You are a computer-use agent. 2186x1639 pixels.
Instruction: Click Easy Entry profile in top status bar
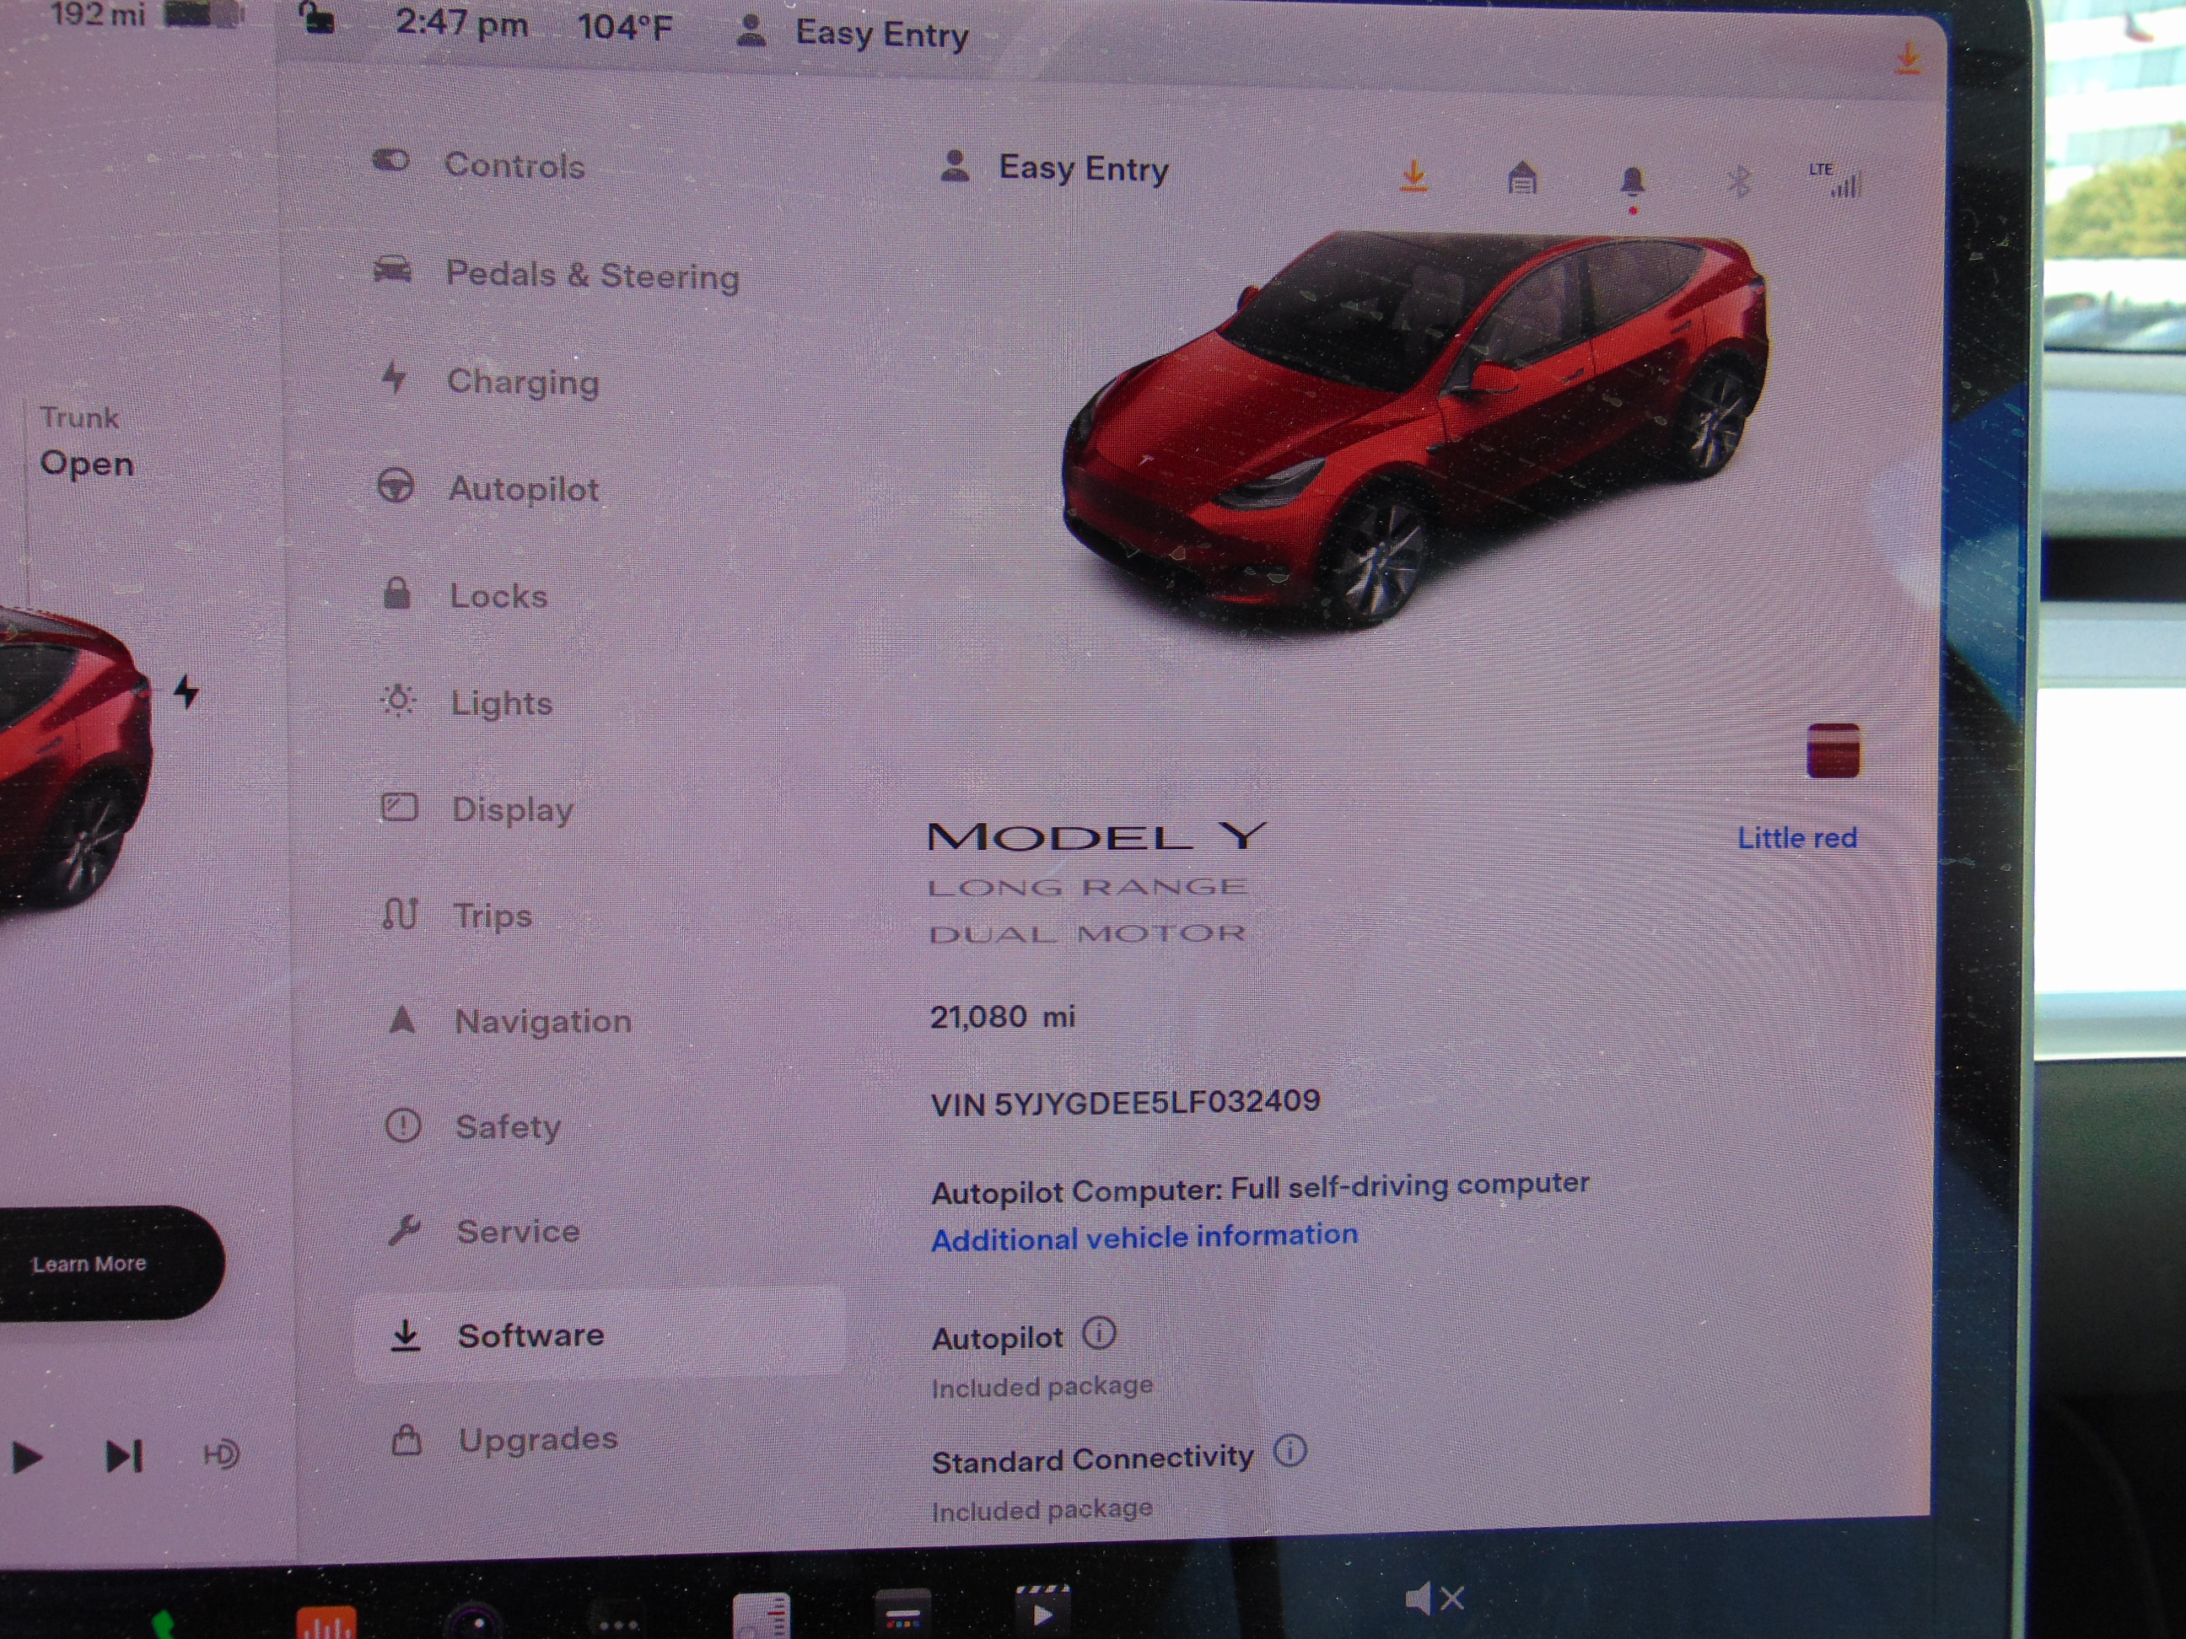(x=852, y=33)
